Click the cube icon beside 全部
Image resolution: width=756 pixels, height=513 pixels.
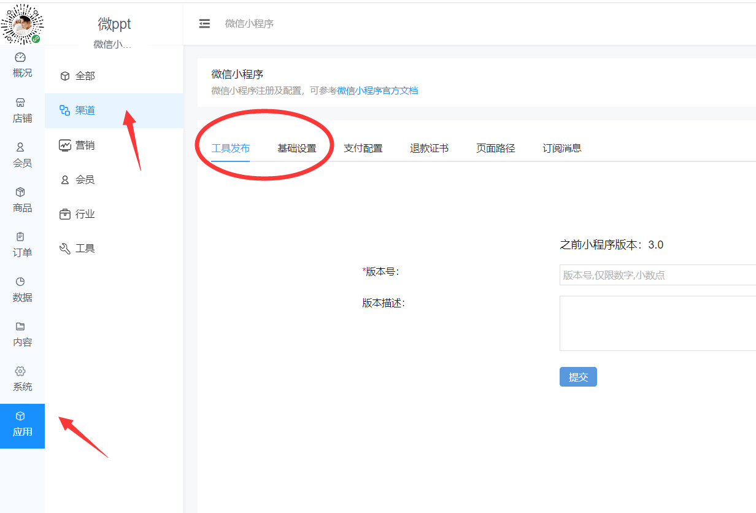65,76
